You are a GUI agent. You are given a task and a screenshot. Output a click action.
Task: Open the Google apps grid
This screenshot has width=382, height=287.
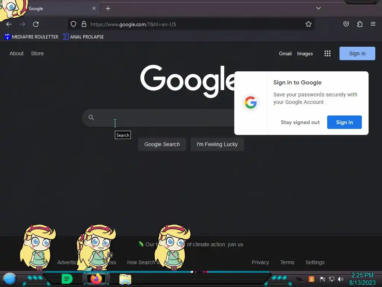[328, 53]
